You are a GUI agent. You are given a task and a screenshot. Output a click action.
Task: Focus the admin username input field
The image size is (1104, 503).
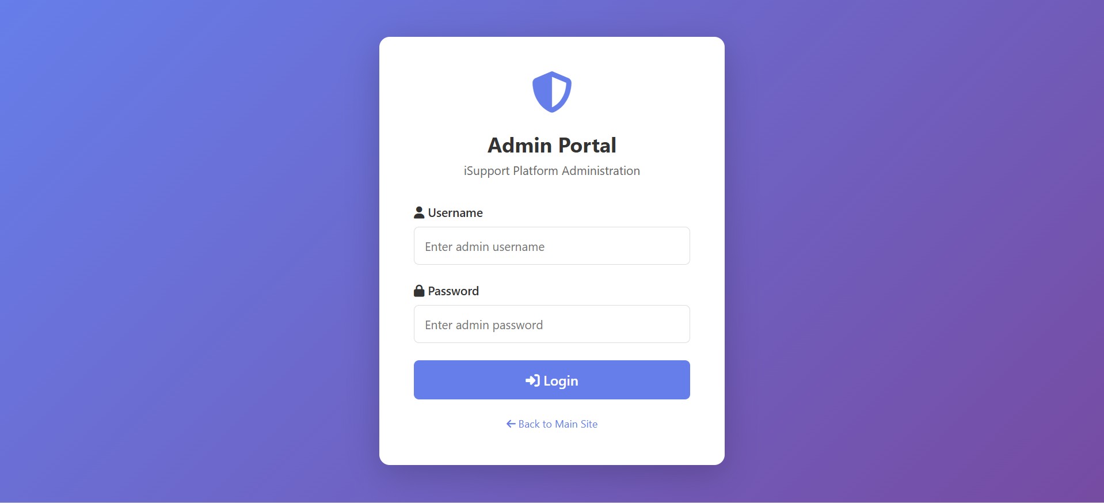[x=551, y=246]
